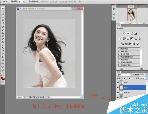This screenshot has width=148, height=114.
Task: Select the Move tool
Action: [3, 9]
